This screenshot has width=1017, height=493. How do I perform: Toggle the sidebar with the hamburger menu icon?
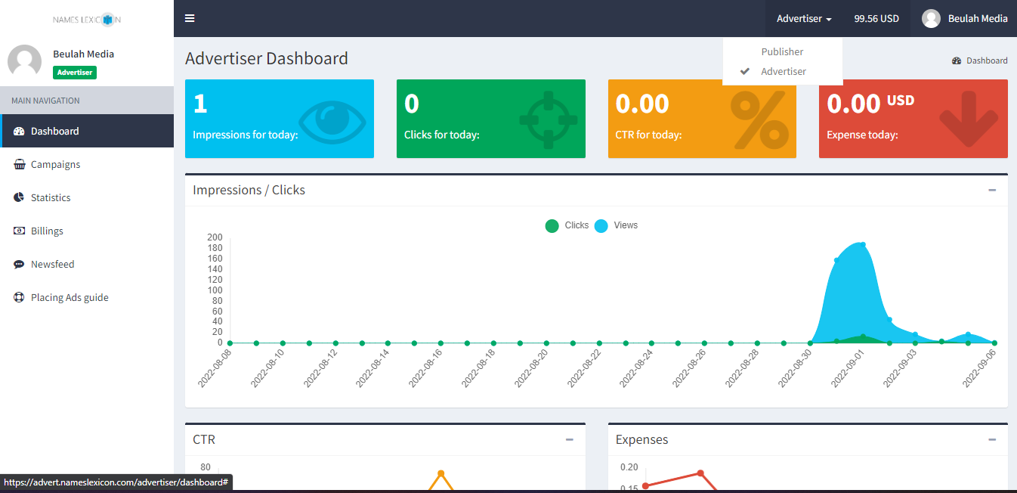click(190, 18)
